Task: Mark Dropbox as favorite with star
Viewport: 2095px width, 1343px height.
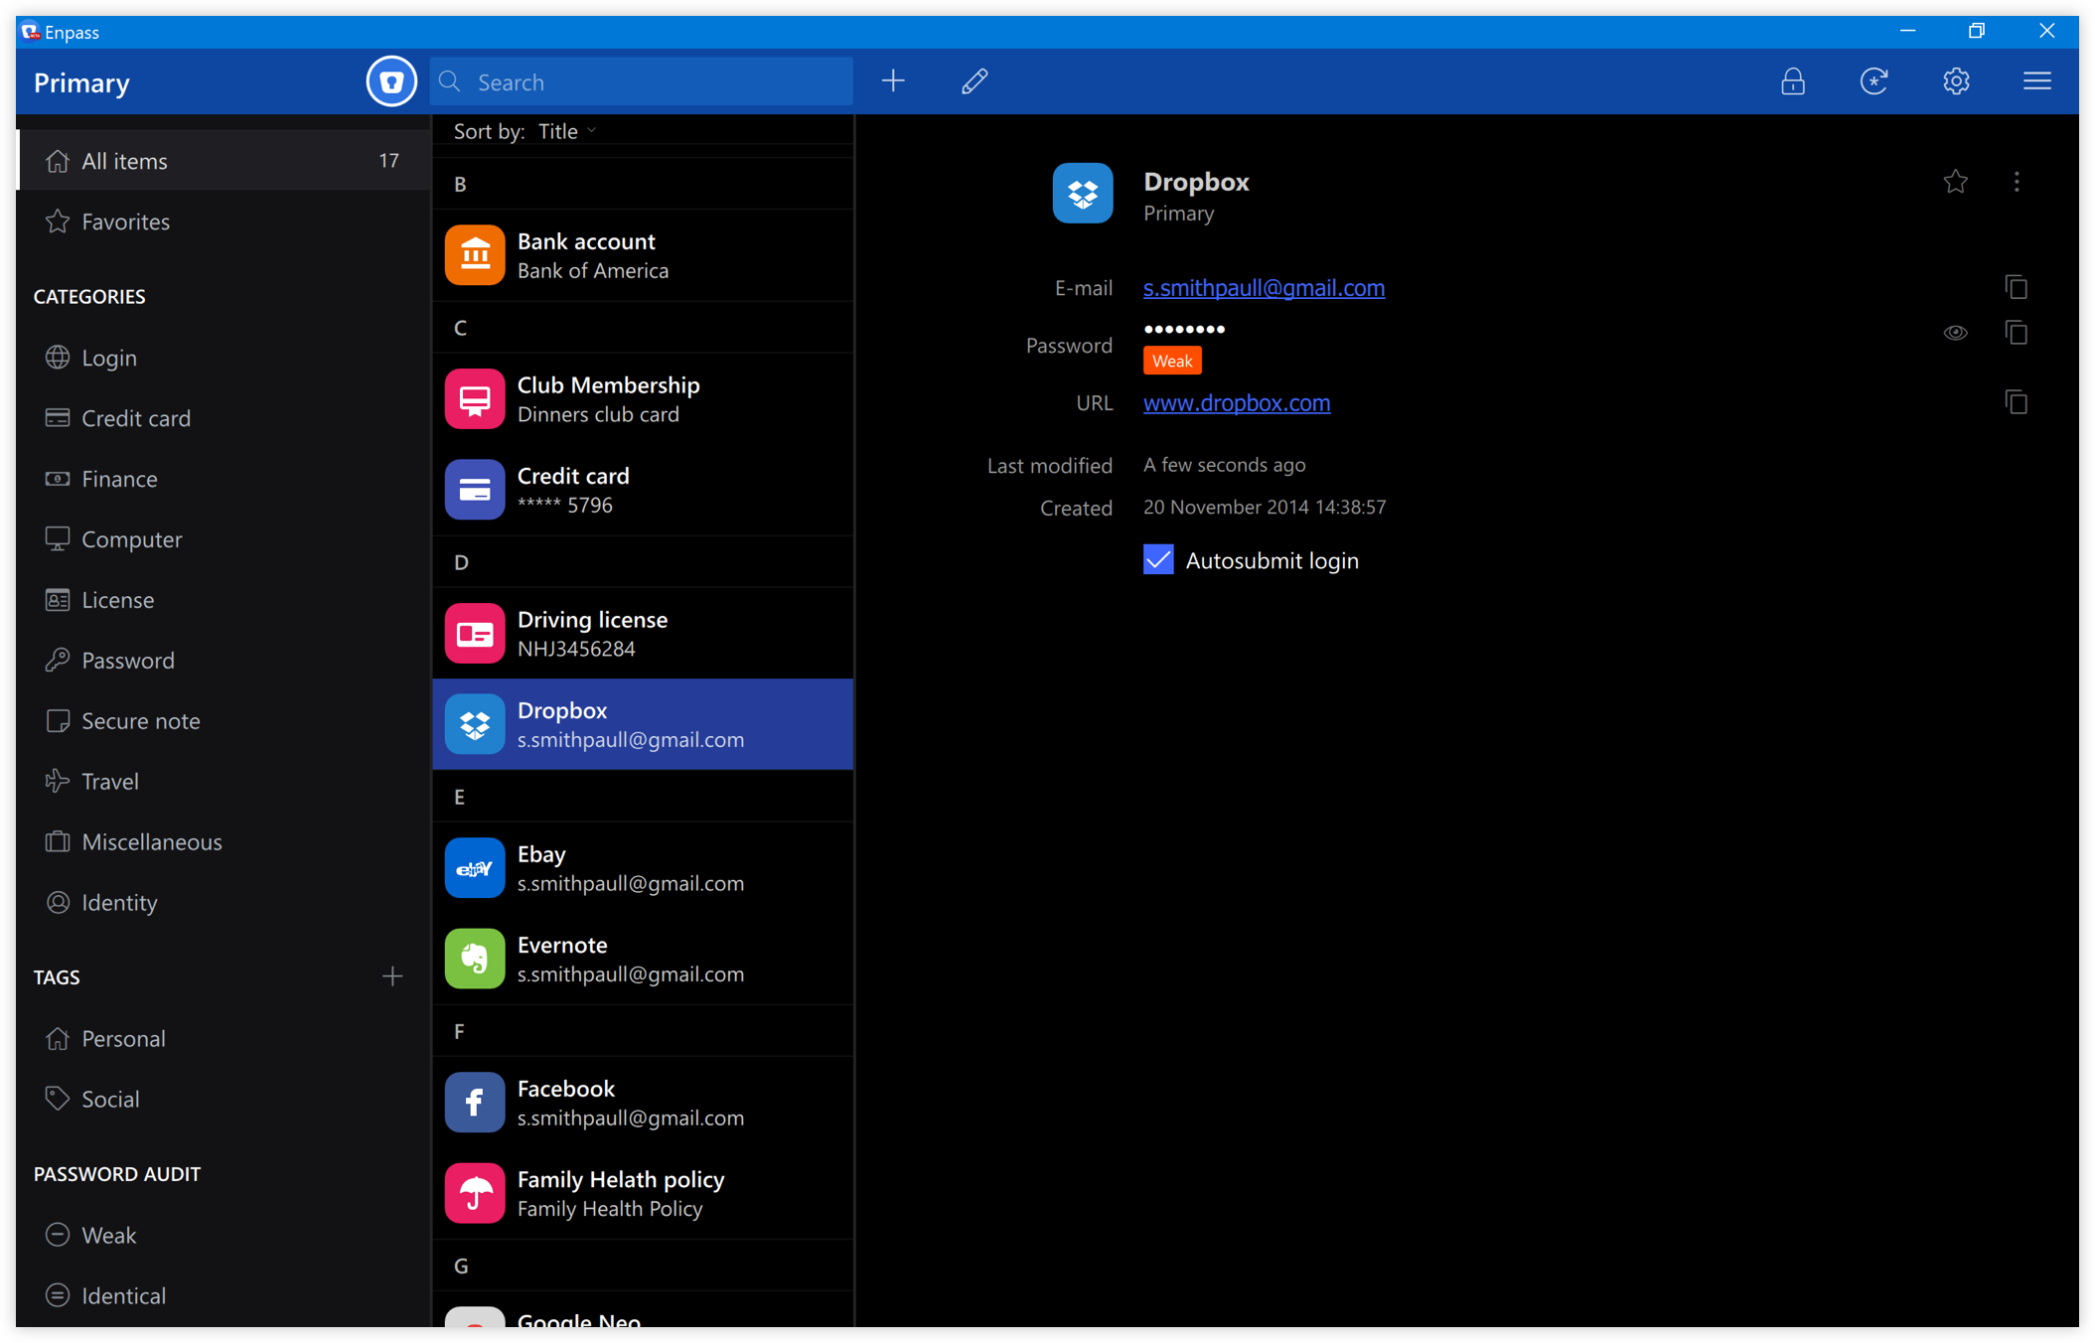Action: (1955, 182)
